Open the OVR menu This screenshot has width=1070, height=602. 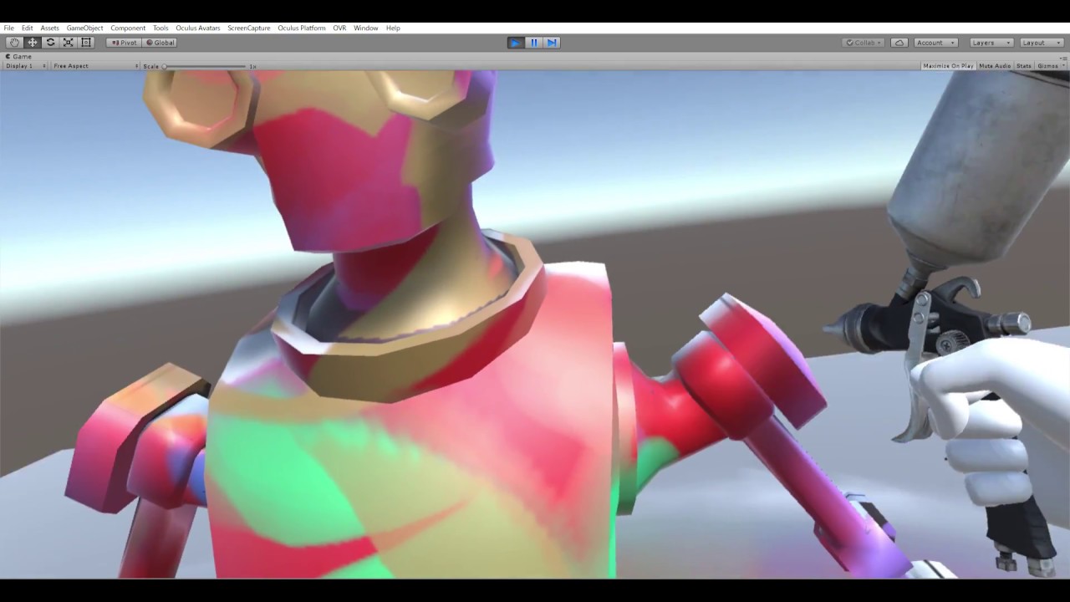tap(339, 28)
